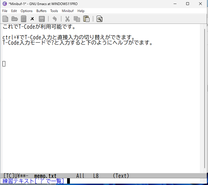Click the Open file folder icon
The height and width of the screenshot is (185, 208).
[x=15, y=19]
